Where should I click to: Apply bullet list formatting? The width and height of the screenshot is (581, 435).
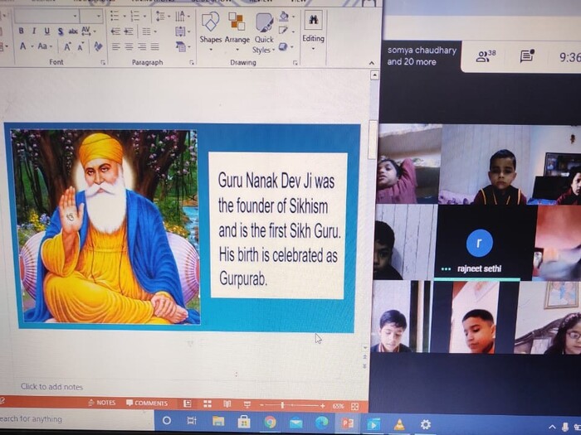[x=115, y=16]
